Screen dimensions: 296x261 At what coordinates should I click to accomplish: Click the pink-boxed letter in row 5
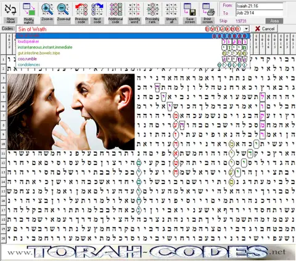tap(263, 97)
